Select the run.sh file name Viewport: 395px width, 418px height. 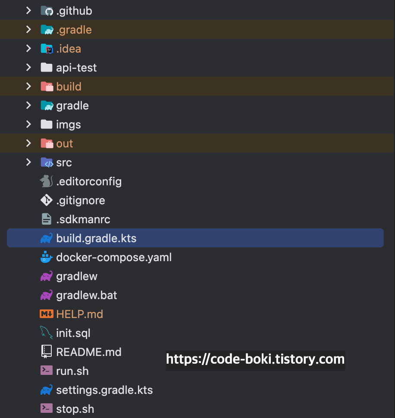(72, 371)
